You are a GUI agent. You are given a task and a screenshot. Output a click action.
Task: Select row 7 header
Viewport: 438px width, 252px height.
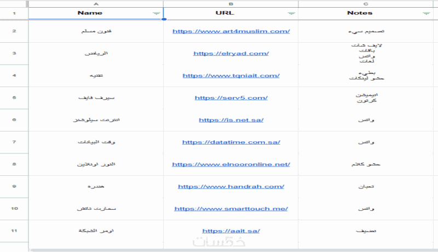14,142
